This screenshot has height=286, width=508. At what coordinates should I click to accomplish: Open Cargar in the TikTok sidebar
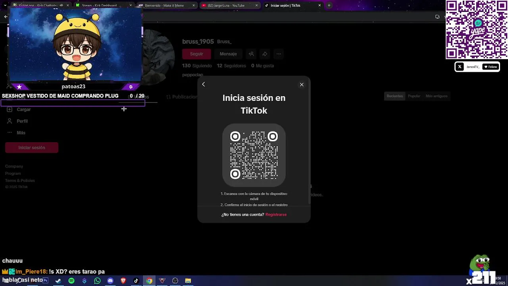pyautogui.click(x=24, y=109)
